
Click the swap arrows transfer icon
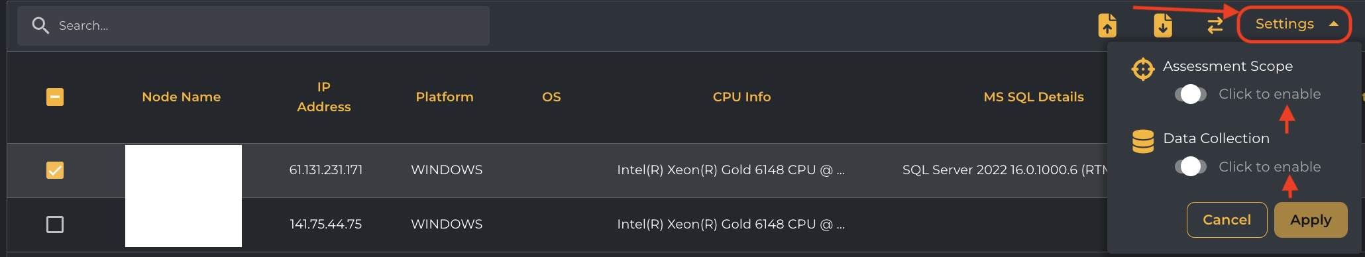(x=1215, y=26)
